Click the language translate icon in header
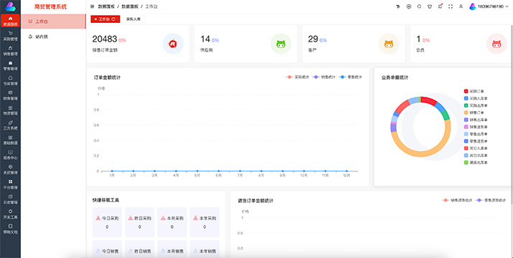The image size is (513, 258). click(x=398, y=6)
